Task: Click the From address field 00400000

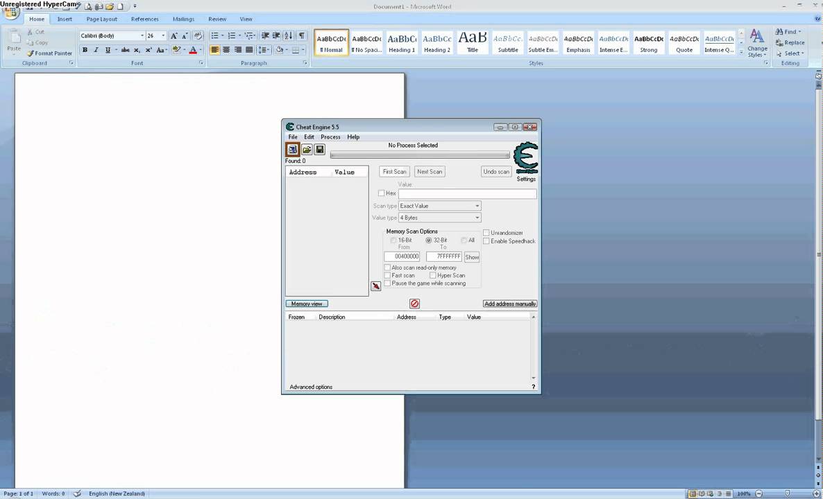Action: [402, 257]
